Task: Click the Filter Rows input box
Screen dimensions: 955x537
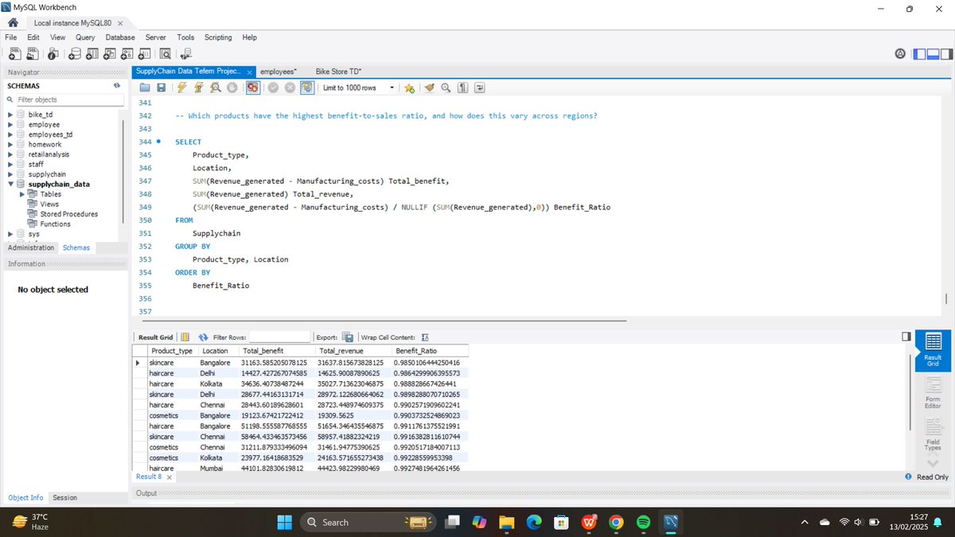Action: (279, 337)
